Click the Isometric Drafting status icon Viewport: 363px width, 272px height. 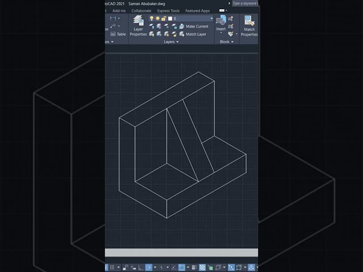tap(161, 267)
